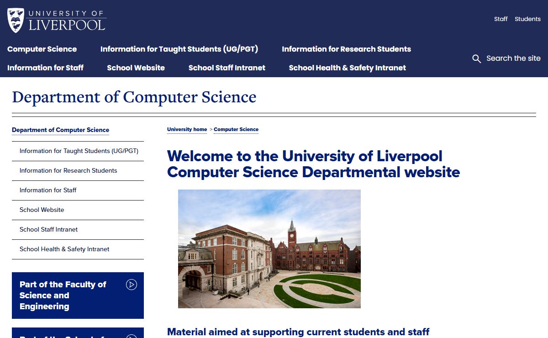Click the Welcome to the University of Liverpool heading
Viewport: 548px width, 338px height.
(313, 164)
